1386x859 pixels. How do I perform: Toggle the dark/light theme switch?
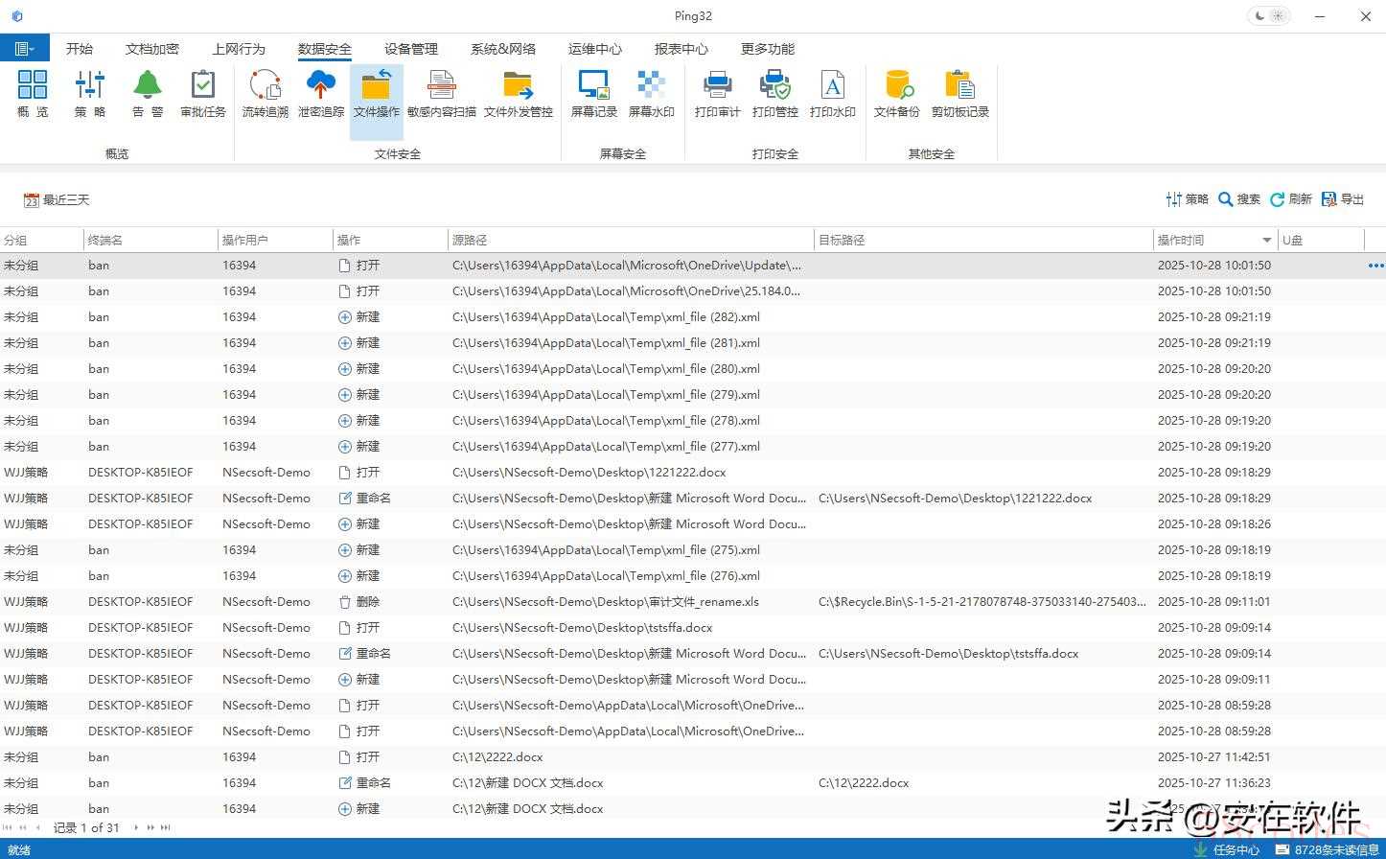point(1269,16)
